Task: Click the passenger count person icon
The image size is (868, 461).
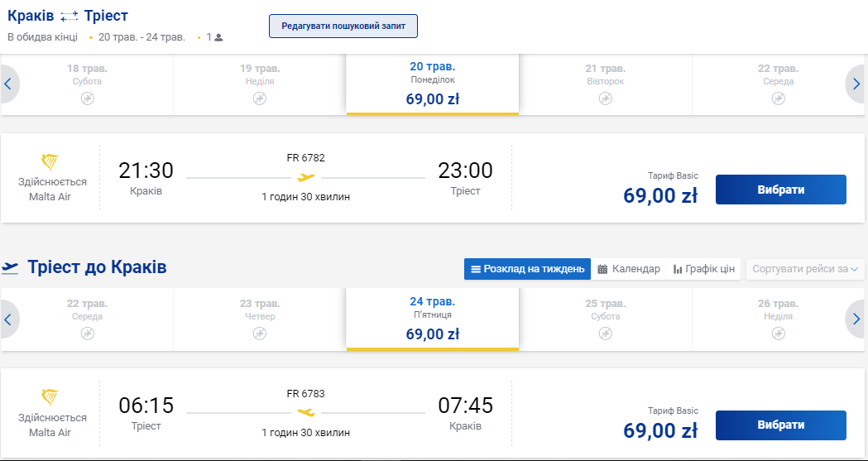Action: [x=219, y=37]
